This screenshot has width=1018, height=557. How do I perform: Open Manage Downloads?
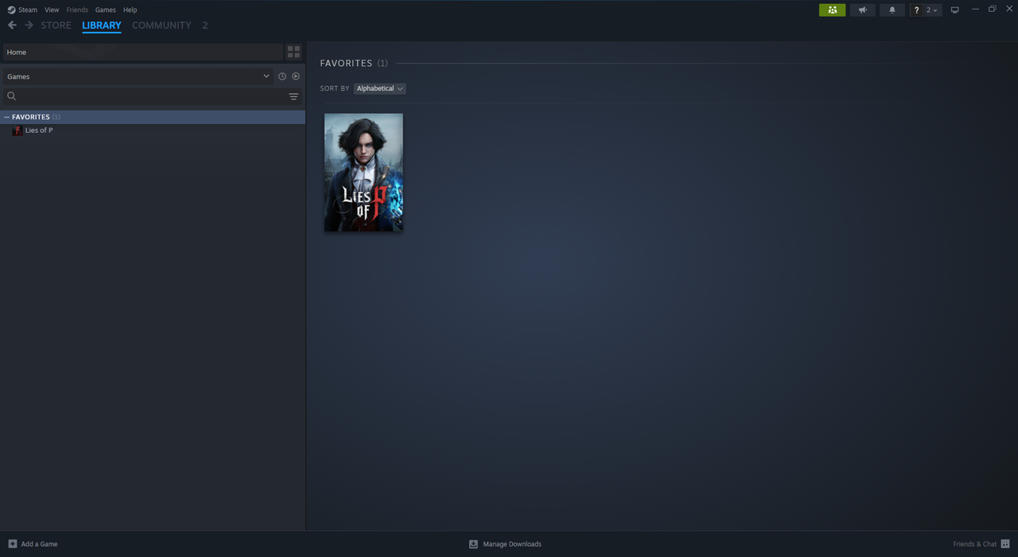[512, 544]
